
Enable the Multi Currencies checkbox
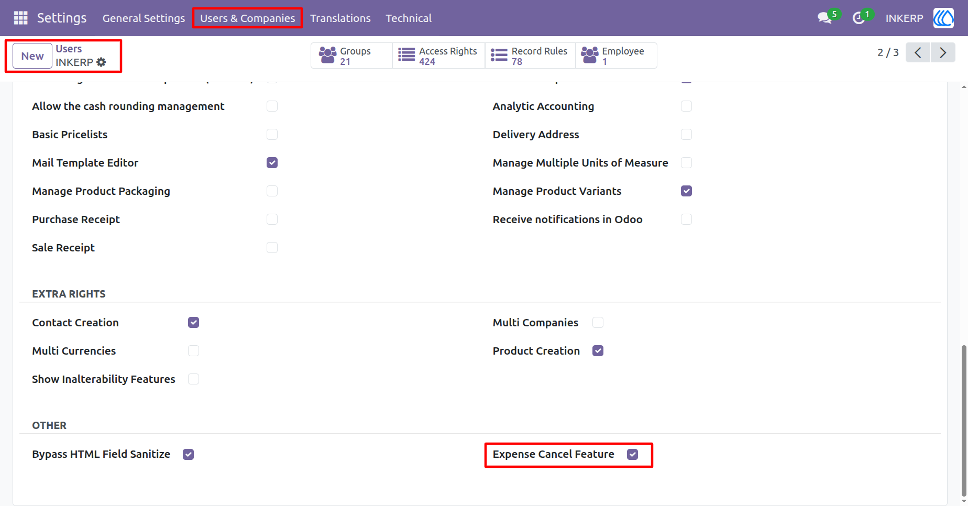(x=193, y=351)
